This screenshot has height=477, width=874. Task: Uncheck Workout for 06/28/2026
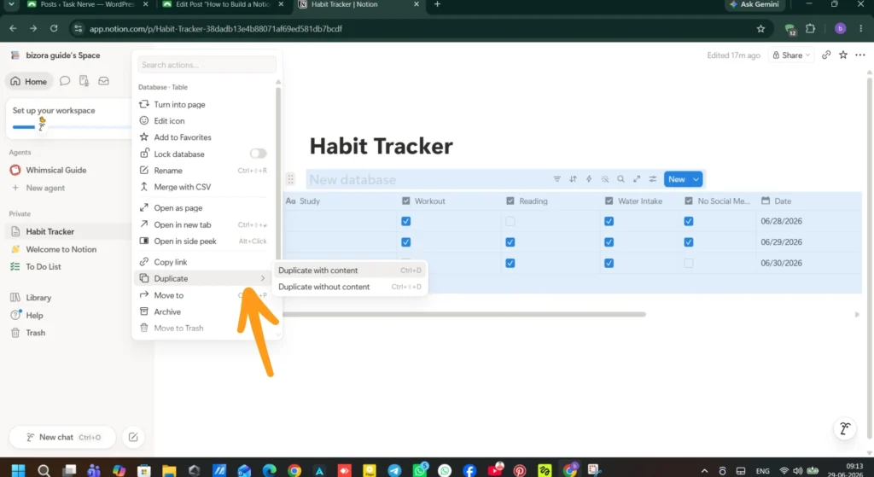(405, 221)
